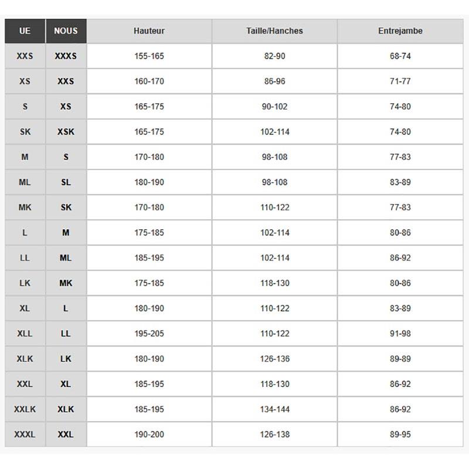
Task: Click the XSK size cell
Action: pos(66,132)
